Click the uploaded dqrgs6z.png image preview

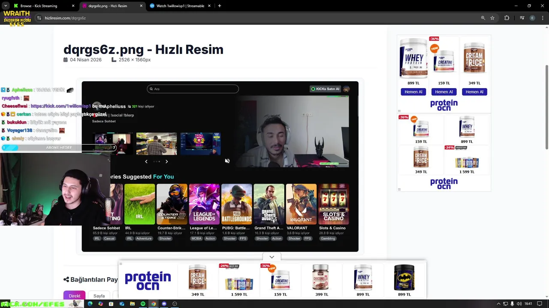pyautogui.click(x=220, y=166)
